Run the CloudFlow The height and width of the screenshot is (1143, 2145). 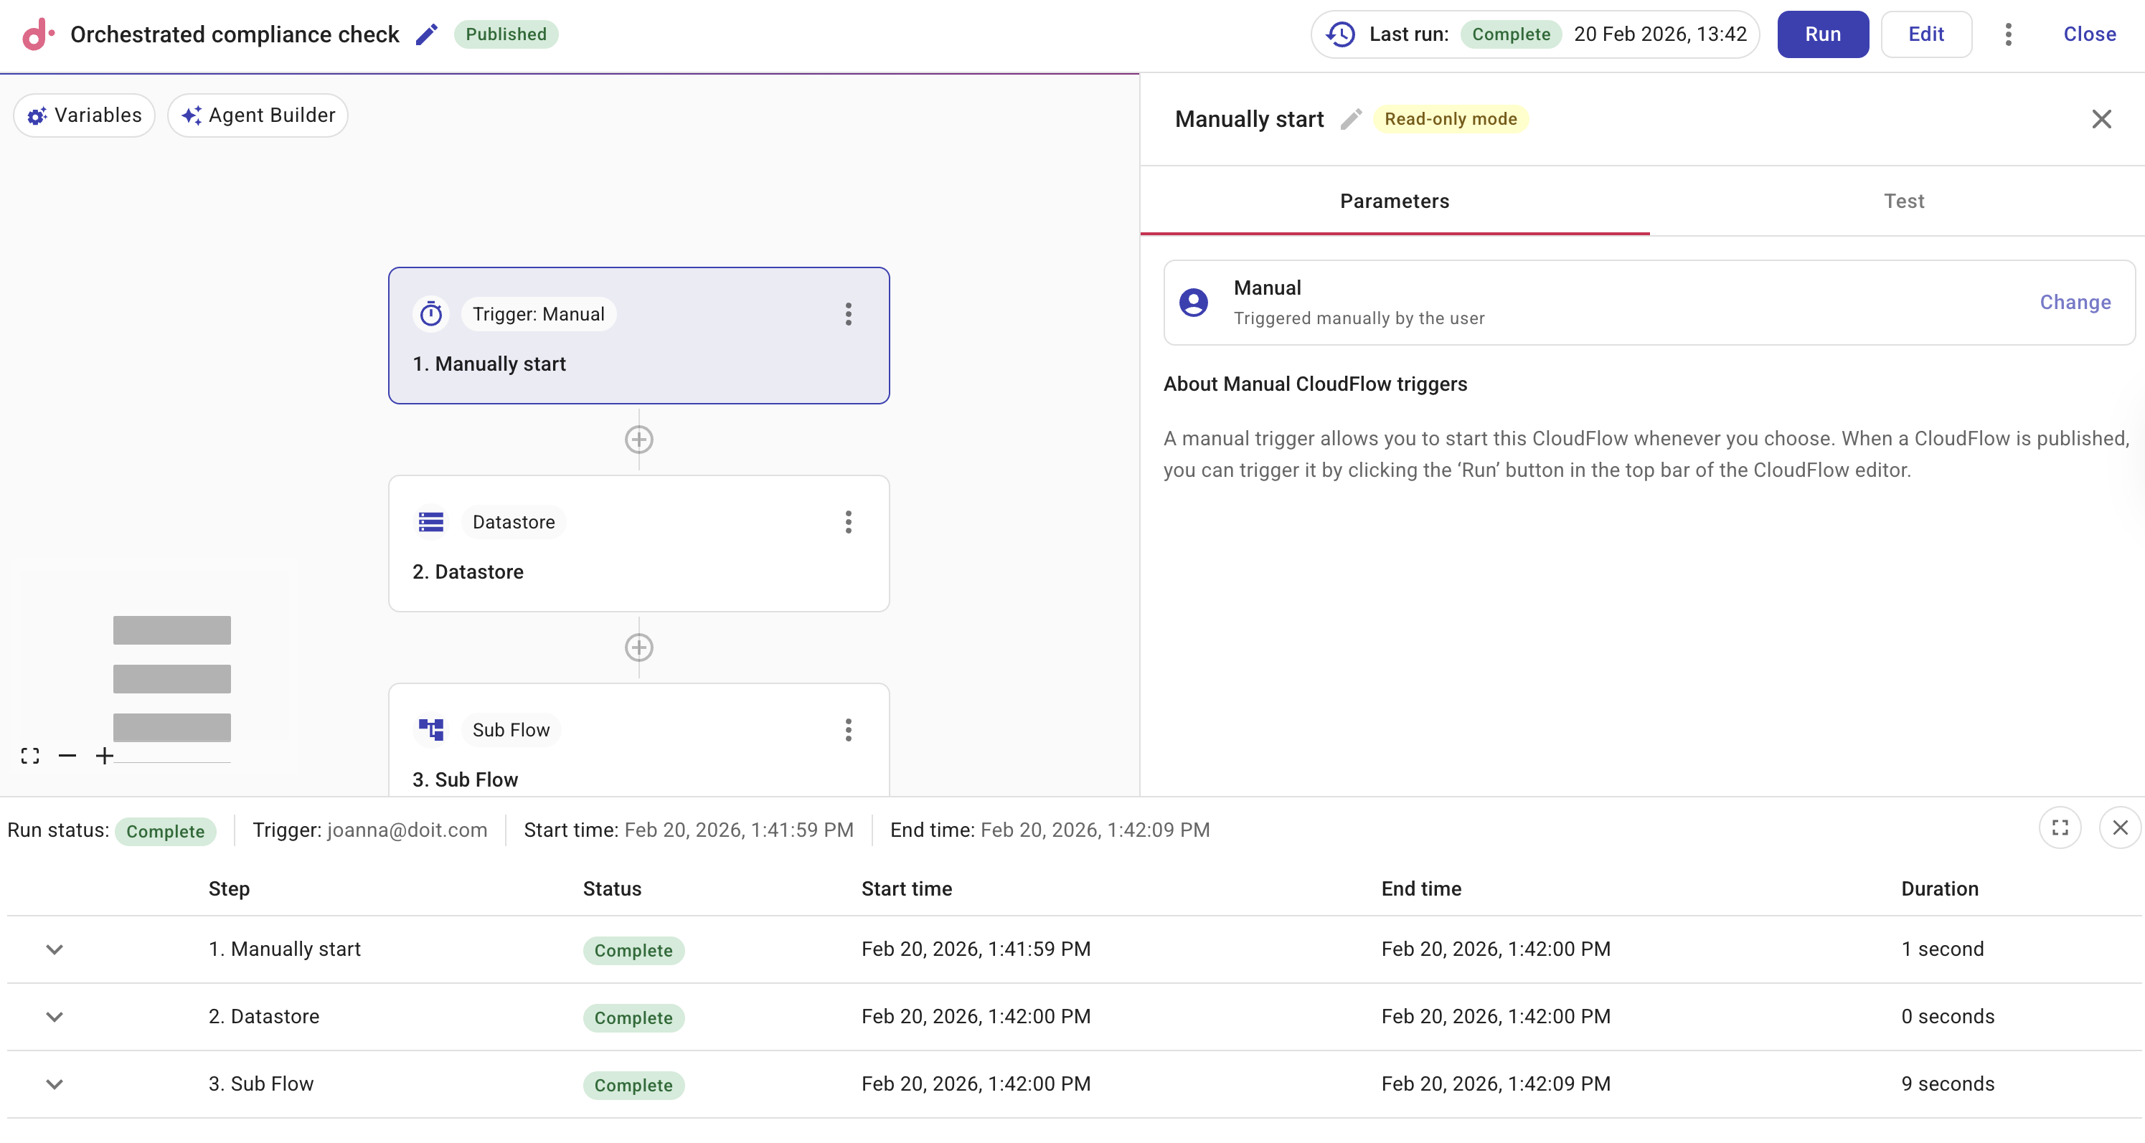tap(1822, 34)
